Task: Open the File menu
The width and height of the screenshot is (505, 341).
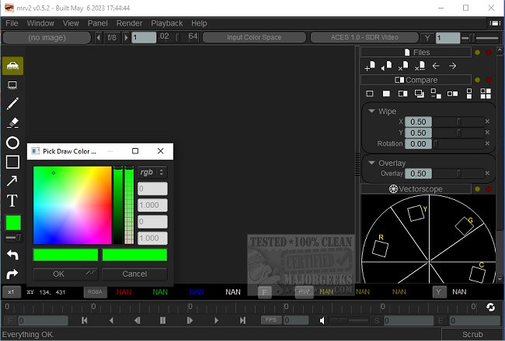Action: pyautogui.click(x=12, y=23)
